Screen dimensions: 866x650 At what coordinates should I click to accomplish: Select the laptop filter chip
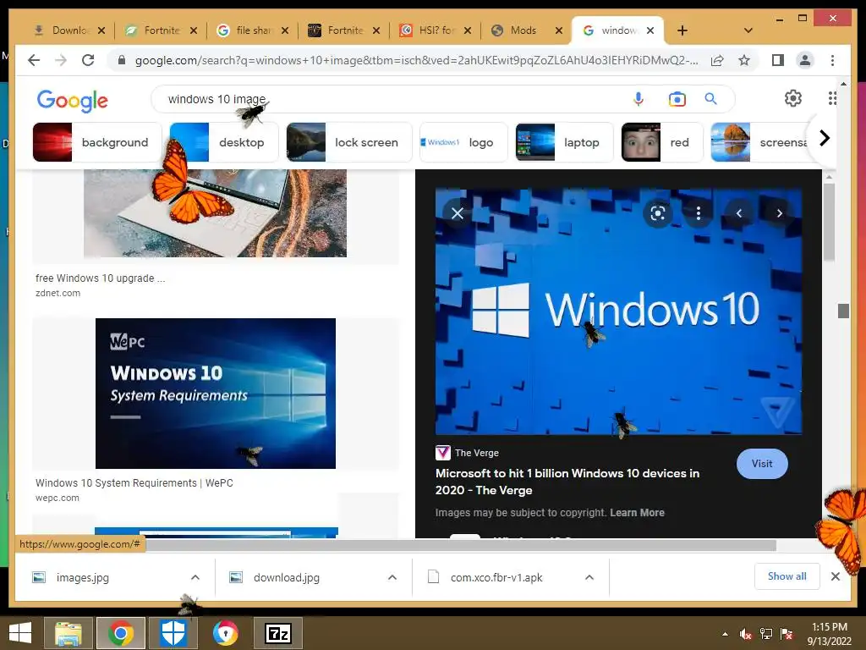click(x=564, y=142)
